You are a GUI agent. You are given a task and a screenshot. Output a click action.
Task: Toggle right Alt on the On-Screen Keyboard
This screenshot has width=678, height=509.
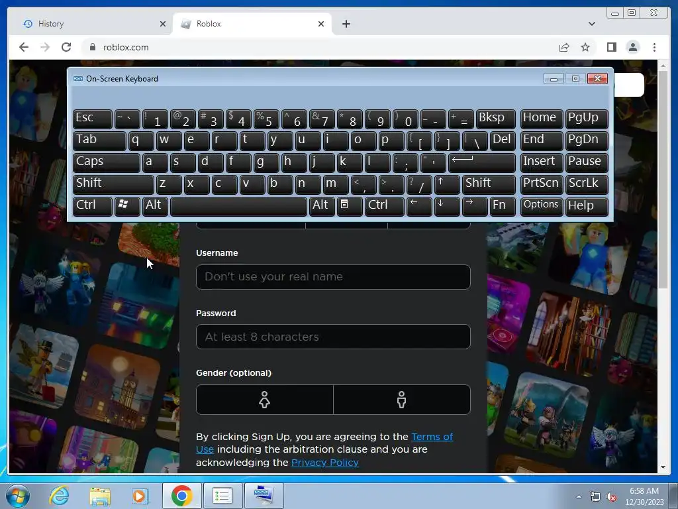322,206
